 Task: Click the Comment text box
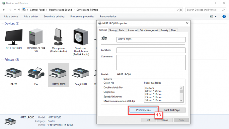[151, 62]
